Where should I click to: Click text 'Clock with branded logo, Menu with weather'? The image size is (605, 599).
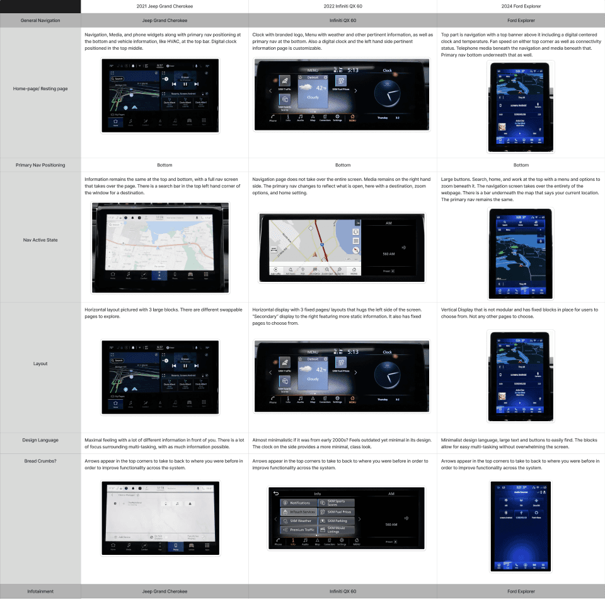pos(296,35)
